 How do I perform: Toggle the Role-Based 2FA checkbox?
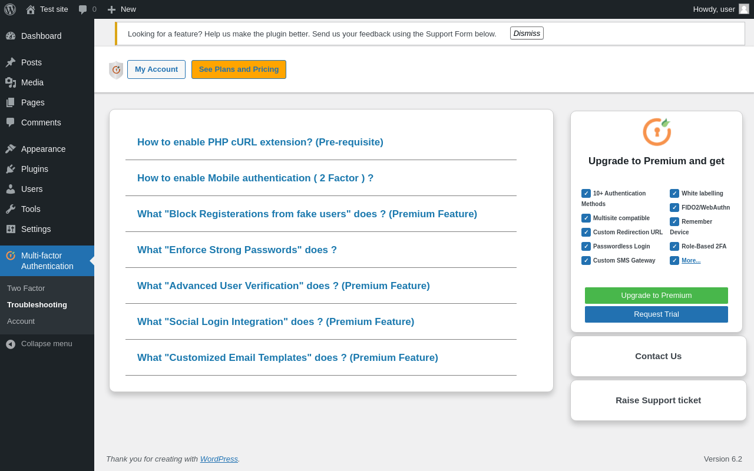click(x=674, y=247)
